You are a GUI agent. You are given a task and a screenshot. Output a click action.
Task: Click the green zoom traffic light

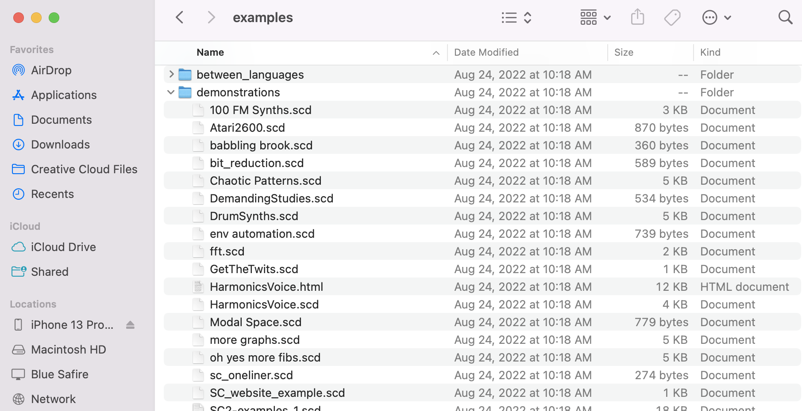(x=54, y=17)
